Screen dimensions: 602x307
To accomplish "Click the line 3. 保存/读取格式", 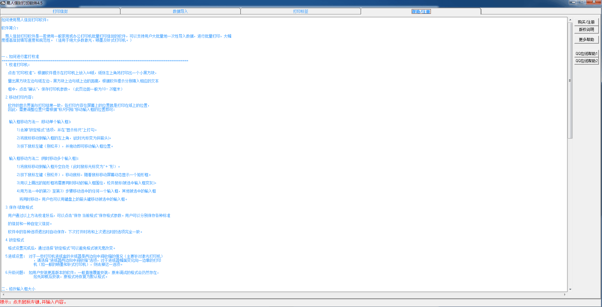I will [x=19, y=207].
